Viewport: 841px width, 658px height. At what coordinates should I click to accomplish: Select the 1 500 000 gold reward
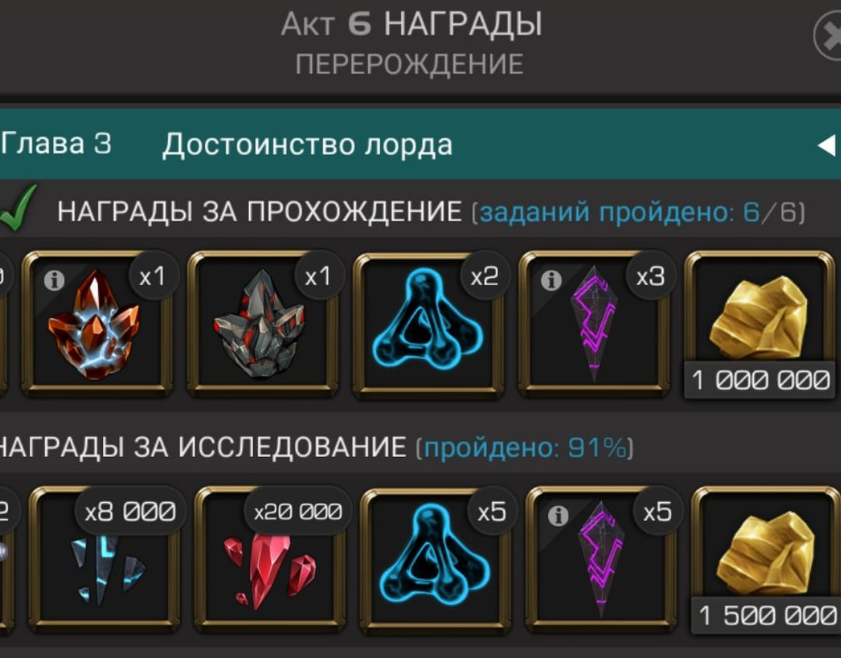(766, 559)
